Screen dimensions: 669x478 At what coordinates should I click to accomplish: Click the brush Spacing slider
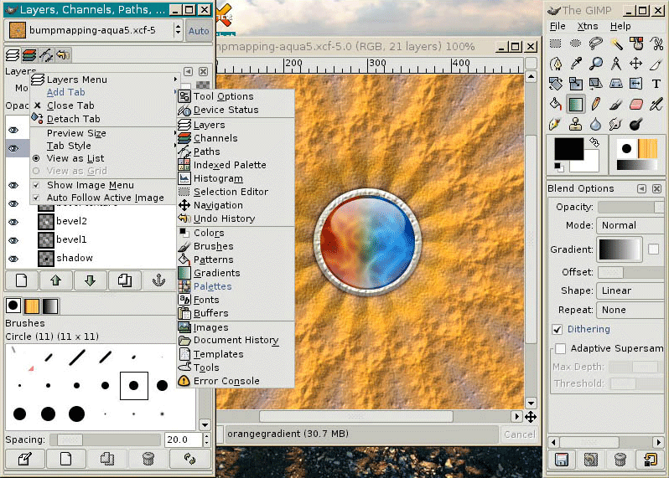pyautogui.click(x=105, y=439)
